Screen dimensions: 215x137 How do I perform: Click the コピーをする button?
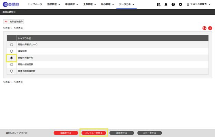(150, 133)
